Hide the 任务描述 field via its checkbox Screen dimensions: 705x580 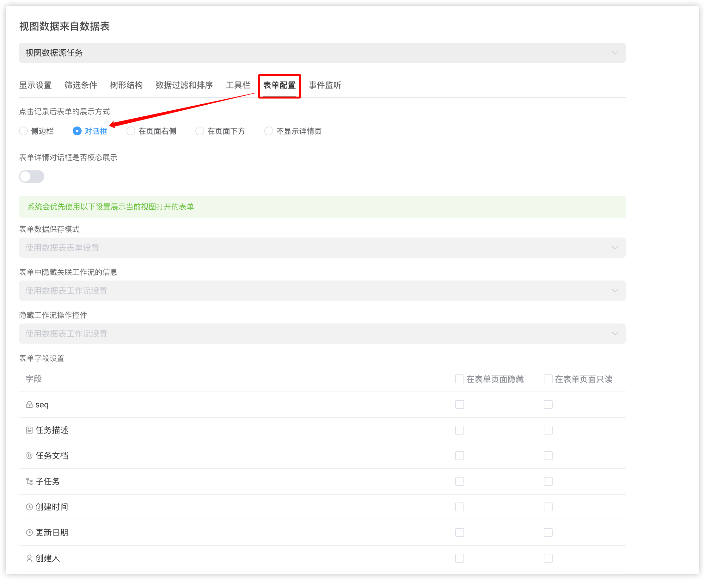coord(460,430)
